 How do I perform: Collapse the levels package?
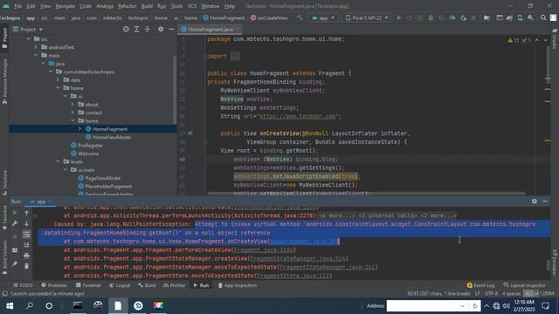tap(59, 161)
